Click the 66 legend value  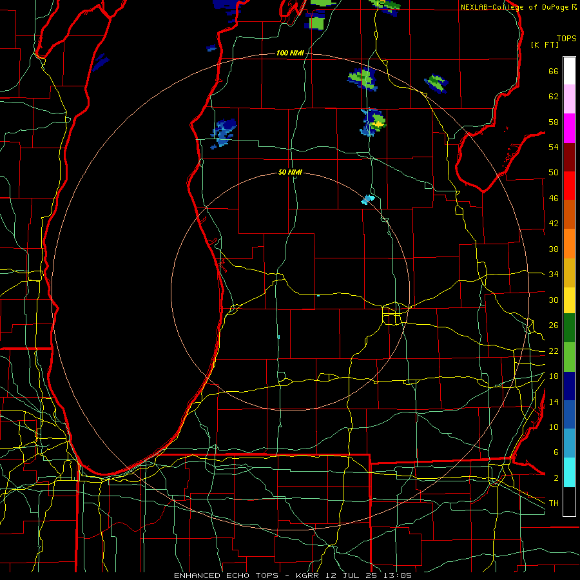[554, 72]
